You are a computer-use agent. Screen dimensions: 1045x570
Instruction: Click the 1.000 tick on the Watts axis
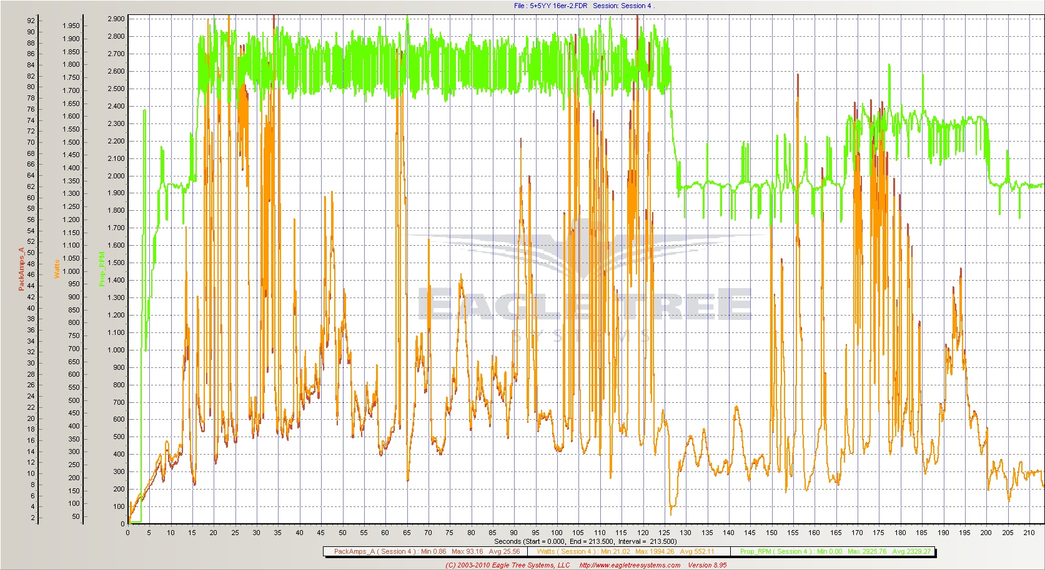coord(71,271)
